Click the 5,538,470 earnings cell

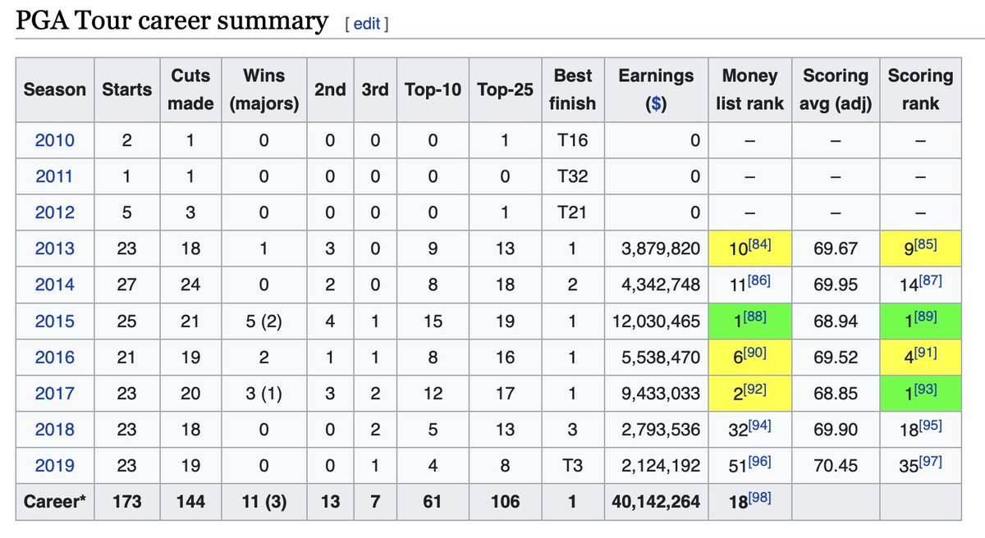coord(656,357)
